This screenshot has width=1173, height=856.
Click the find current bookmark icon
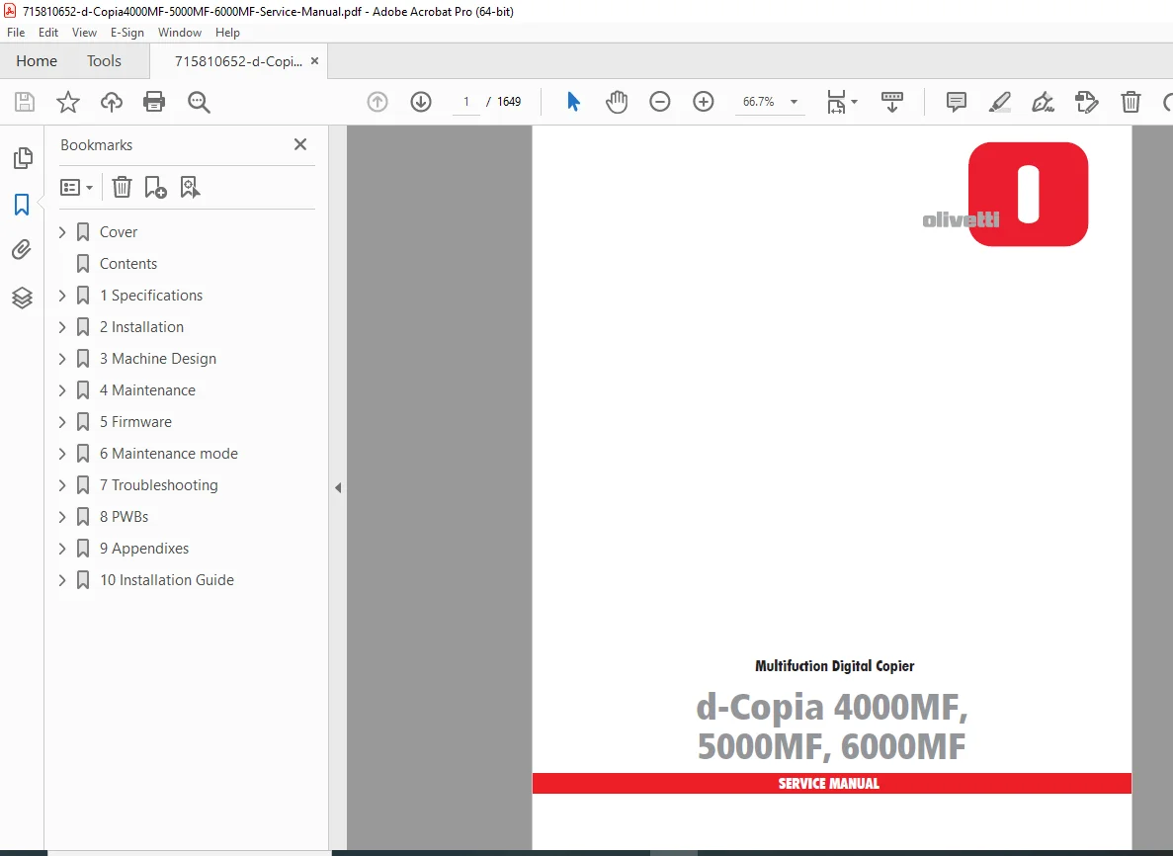pyautogui.click(x=190, y=187)
